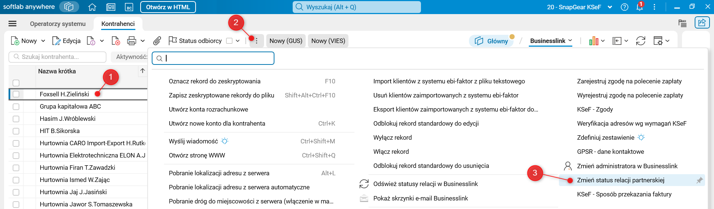Image resolution: width=714 pixels, height=209 pixels.
Task: Open the newspaper-style panel icon in title bar
Action: (111, 7)
